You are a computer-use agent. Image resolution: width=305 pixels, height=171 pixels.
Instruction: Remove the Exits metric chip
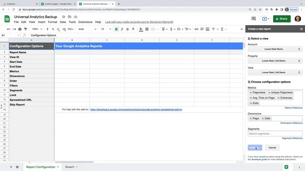(x=251, y=103)
